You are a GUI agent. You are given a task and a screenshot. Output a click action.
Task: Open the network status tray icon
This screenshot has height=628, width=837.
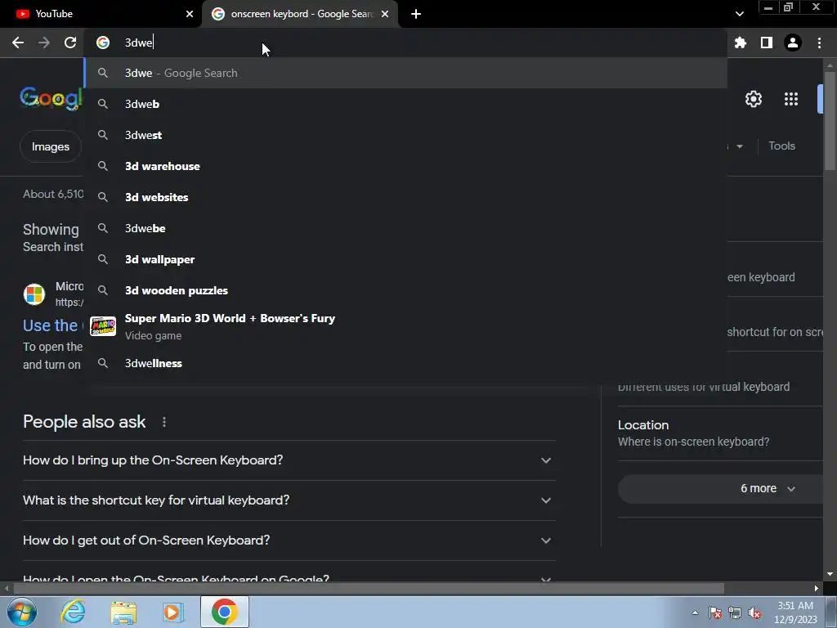tap(735, 613)
